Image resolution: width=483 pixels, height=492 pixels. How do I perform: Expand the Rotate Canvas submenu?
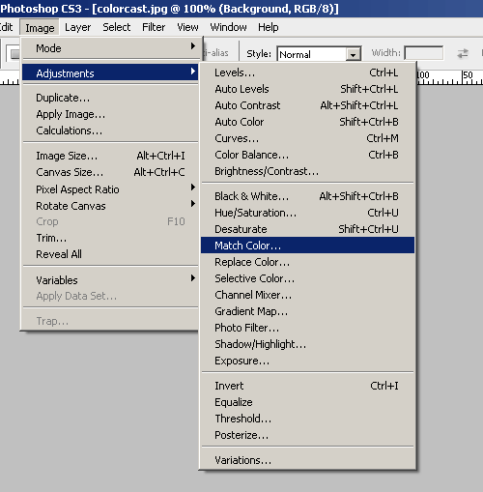point(110,206)
